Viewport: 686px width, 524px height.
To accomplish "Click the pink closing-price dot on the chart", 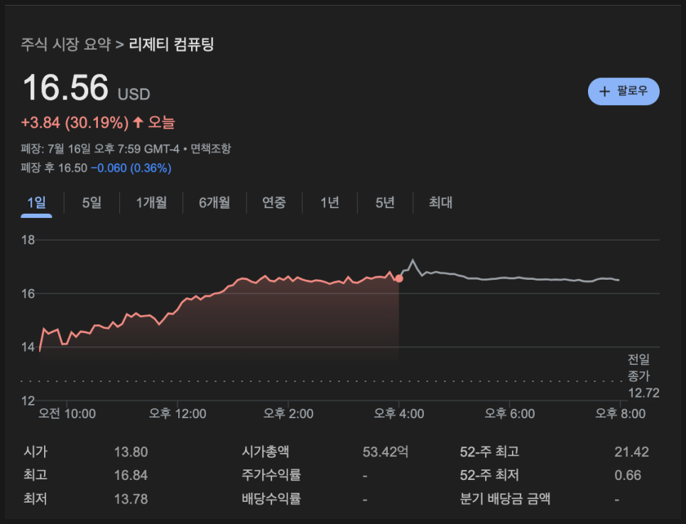I will pyautogui.click(x=398, y=278).
